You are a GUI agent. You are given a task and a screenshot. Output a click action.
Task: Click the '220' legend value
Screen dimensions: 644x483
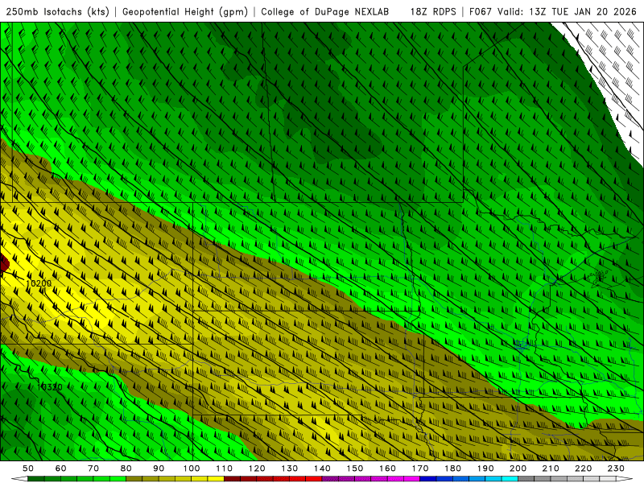[x=583, y=469]
